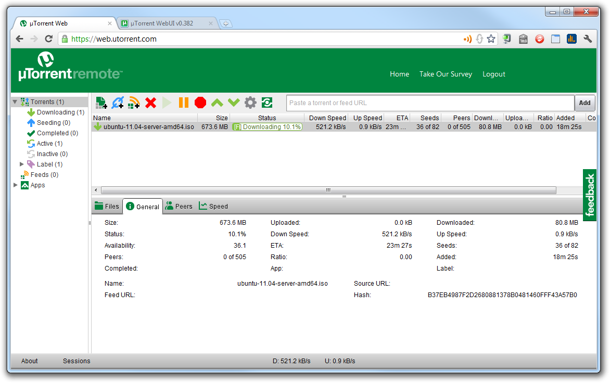Expand the Apps tree node

16,185
